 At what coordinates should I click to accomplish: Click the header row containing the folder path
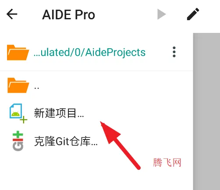tap(96, 52)
